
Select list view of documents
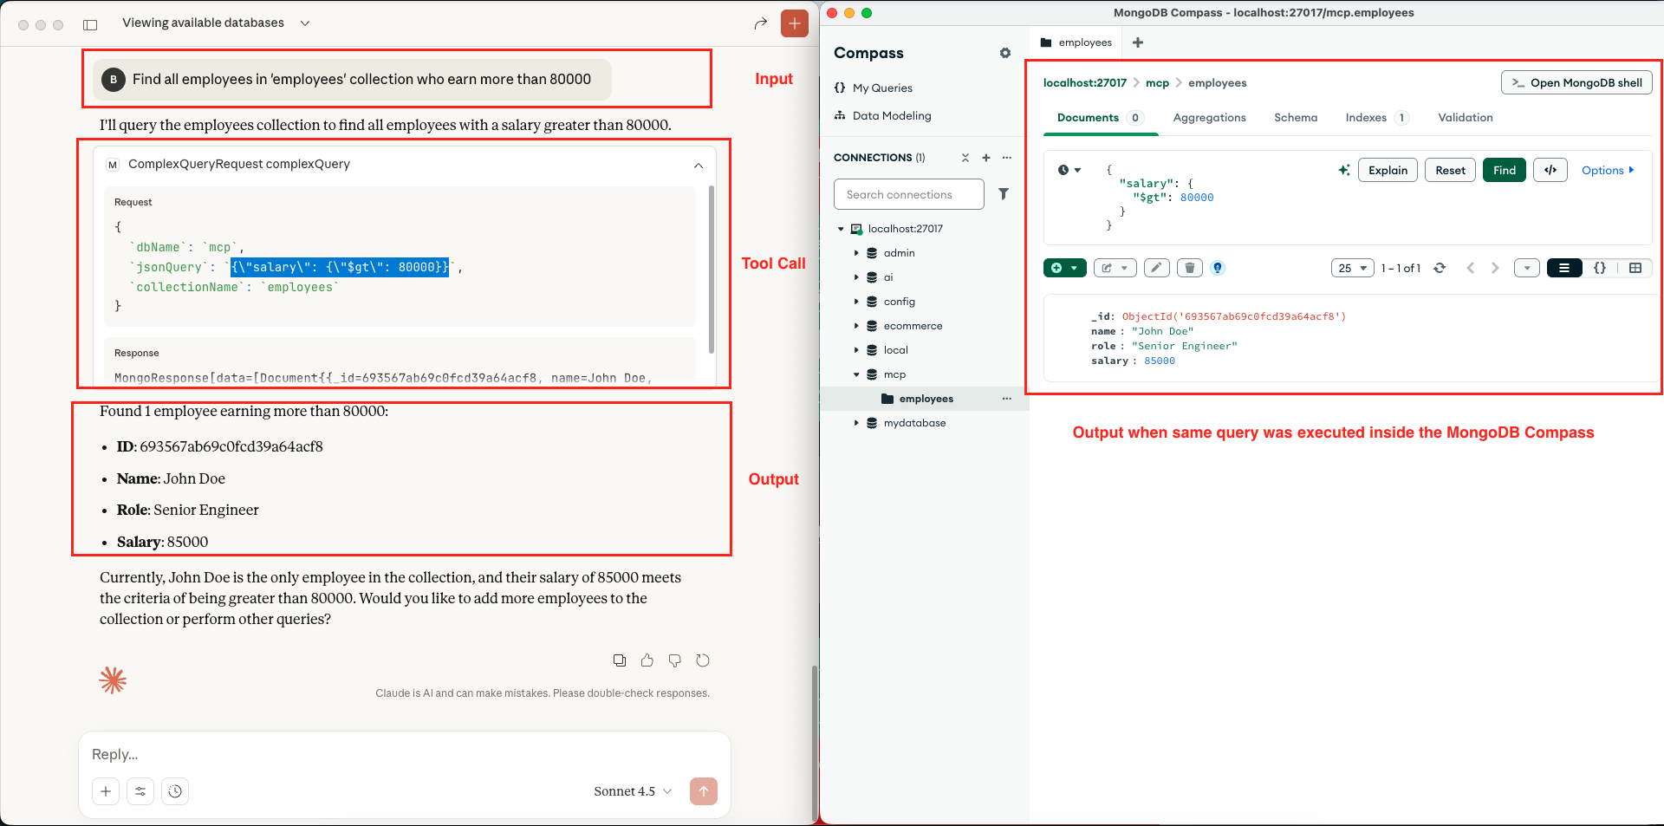pyautogui.click(x=1564, y=268)
